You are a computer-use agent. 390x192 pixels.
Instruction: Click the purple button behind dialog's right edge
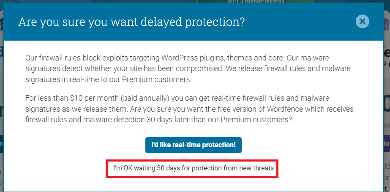point(387,144)
